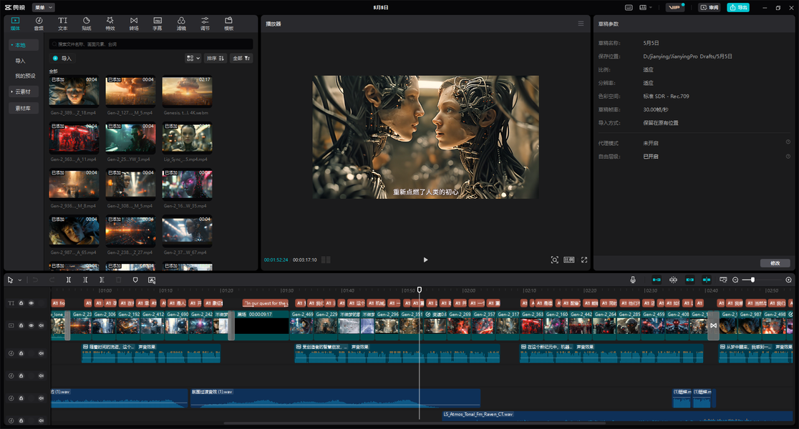Choose the selection pointer tool
This screenshot has width=799, height=429.
coord(10,280)
